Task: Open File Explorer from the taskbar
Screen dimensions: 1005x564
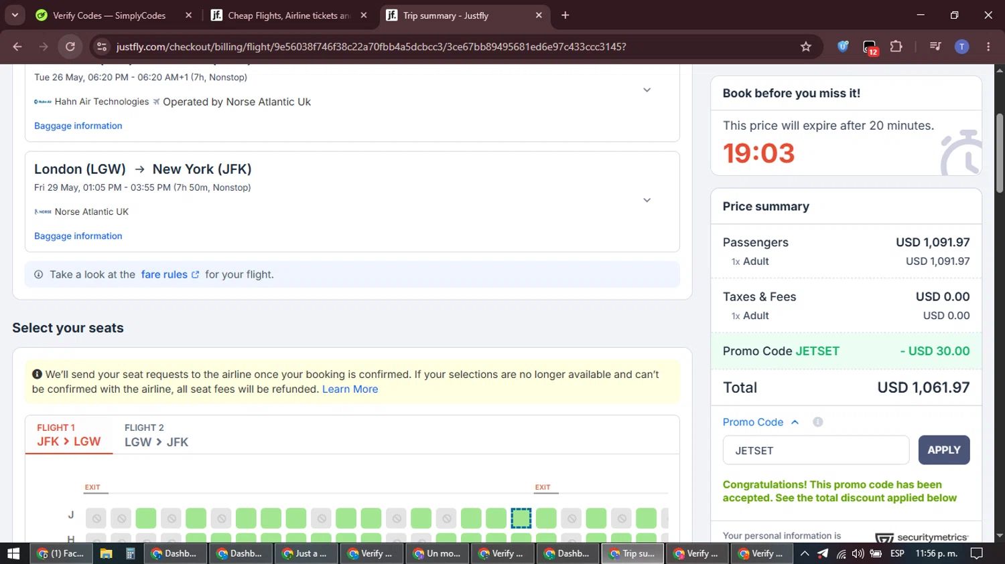Action: 106,553
